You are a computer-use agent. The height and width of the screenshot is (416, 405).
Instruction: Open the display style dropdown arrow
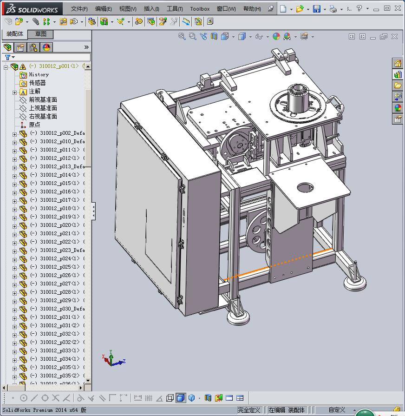250,37
